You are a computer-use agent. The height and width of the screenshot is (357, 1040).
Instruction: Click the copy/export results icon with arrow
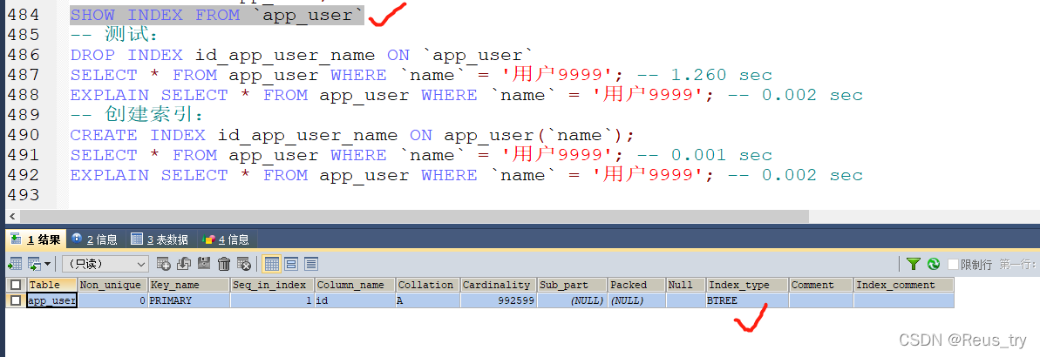pos(33,264)
